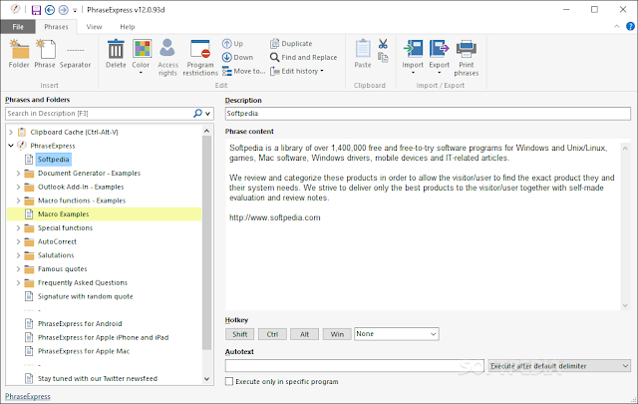Expand the Famous quotes folder
The width and height of the screenshot is (638, 404).
[x=18, y=269]
